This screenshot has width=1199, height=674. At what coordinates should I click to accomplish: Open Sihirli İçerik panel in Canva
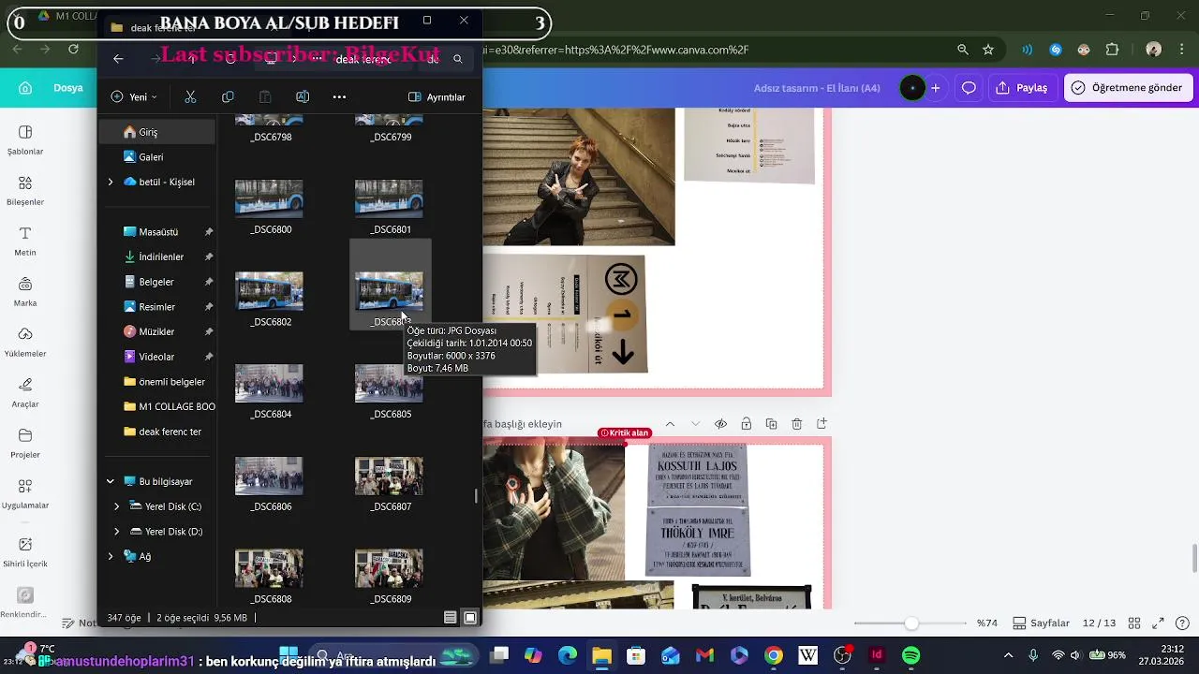25,552
